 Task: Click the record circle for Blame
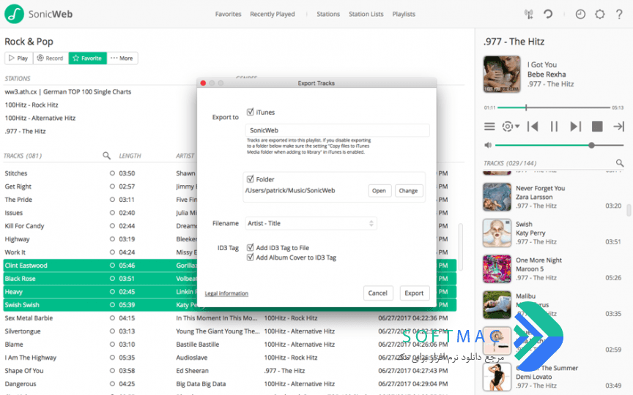click(112, 345)
